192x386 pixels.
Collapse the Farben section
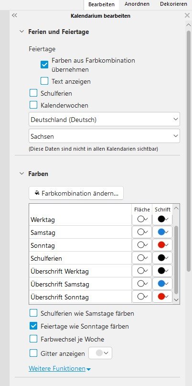point(22,174)
